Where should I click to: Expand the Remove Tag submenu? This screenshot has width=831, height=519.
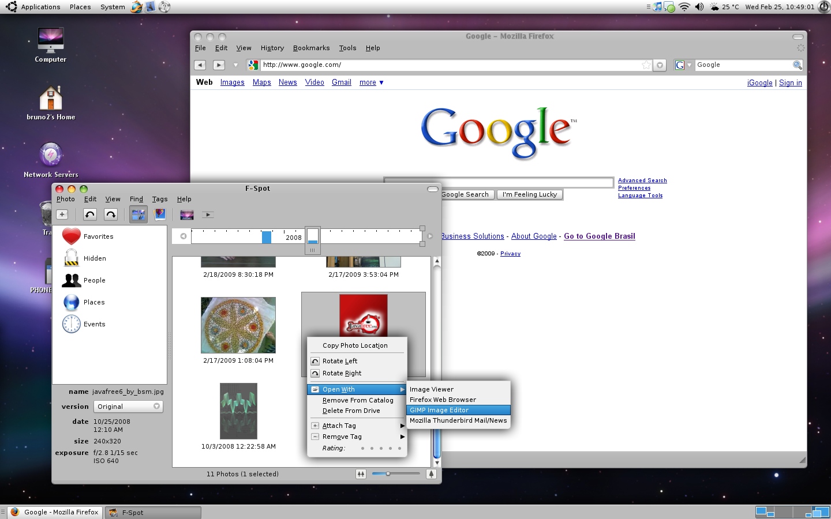click(357, 437)
